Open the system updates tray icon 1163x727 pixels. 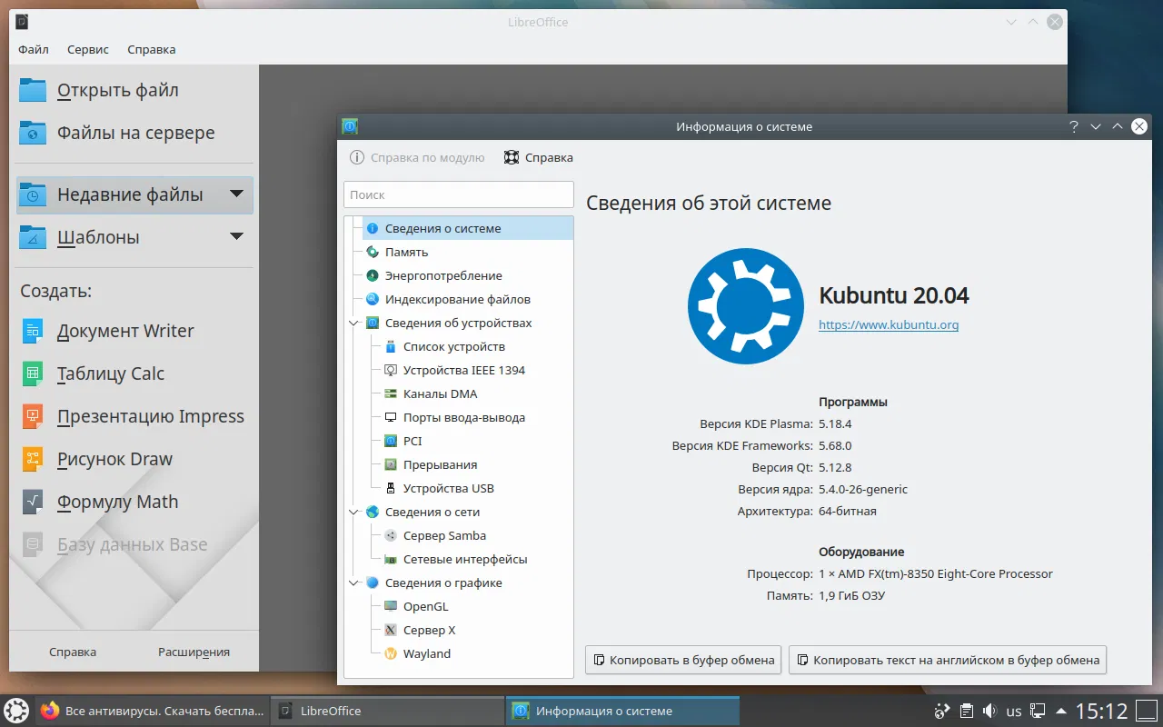[942, 711]
